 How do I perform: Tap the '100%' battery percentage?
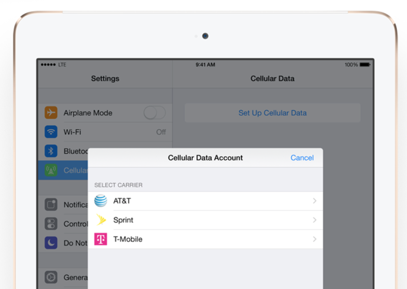351,65
